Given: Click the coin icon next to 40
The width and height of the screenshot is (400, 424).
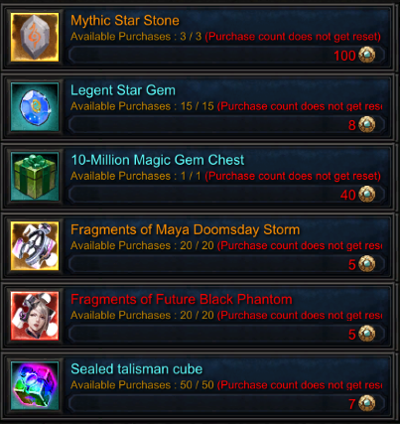Looking at the screenshot, I should tap(367, 195).
